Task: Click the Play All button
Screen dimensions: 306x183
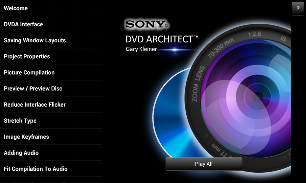Action: (x=204, y=164)
